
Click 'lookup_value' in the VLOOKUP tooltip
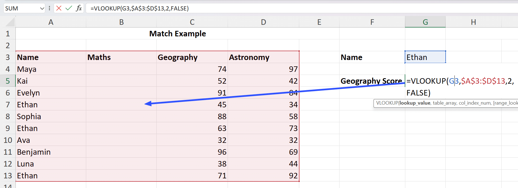pos(415,103)
